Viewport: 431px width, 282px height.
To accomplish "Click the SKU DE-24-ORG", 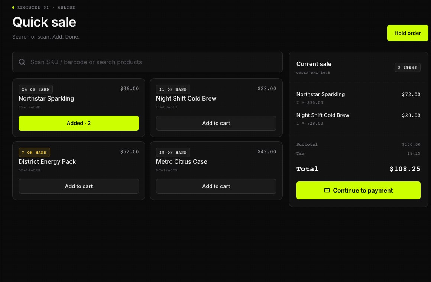I will (29, 171).
